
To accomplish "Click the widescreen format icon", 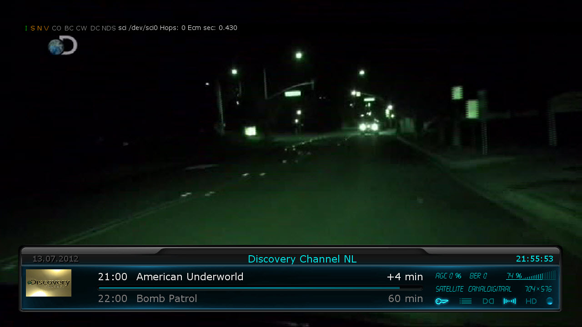I will (x=509, y=301).
